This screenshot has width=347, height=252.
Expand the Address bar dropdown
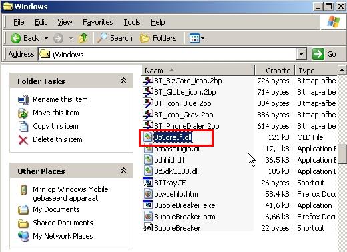click(302, 54)
